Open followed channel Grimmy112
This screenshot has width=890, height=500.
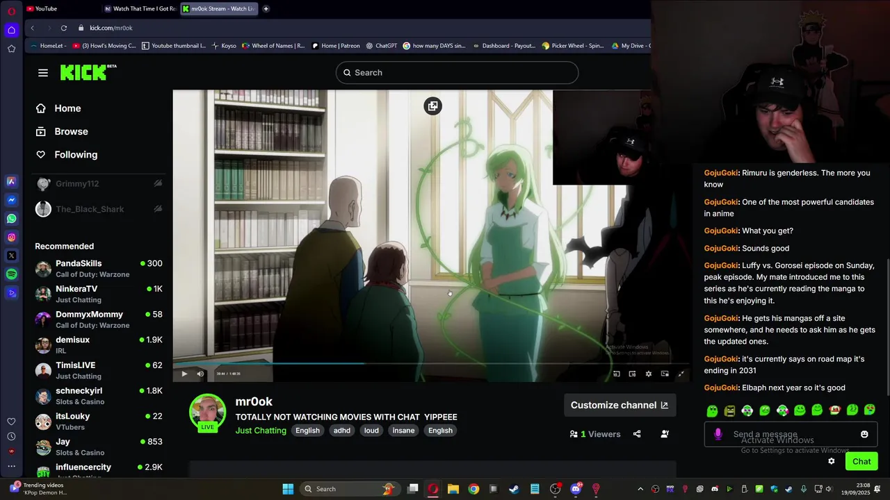pyautogui.click(x=99, y=184)
